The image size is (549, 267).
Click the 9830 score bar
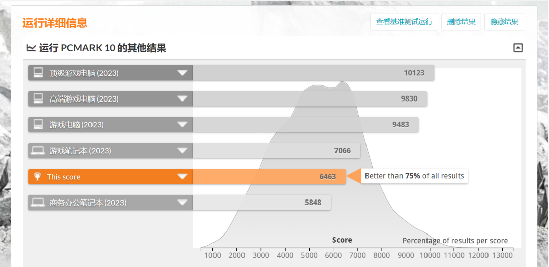click(x=310, y=99)
